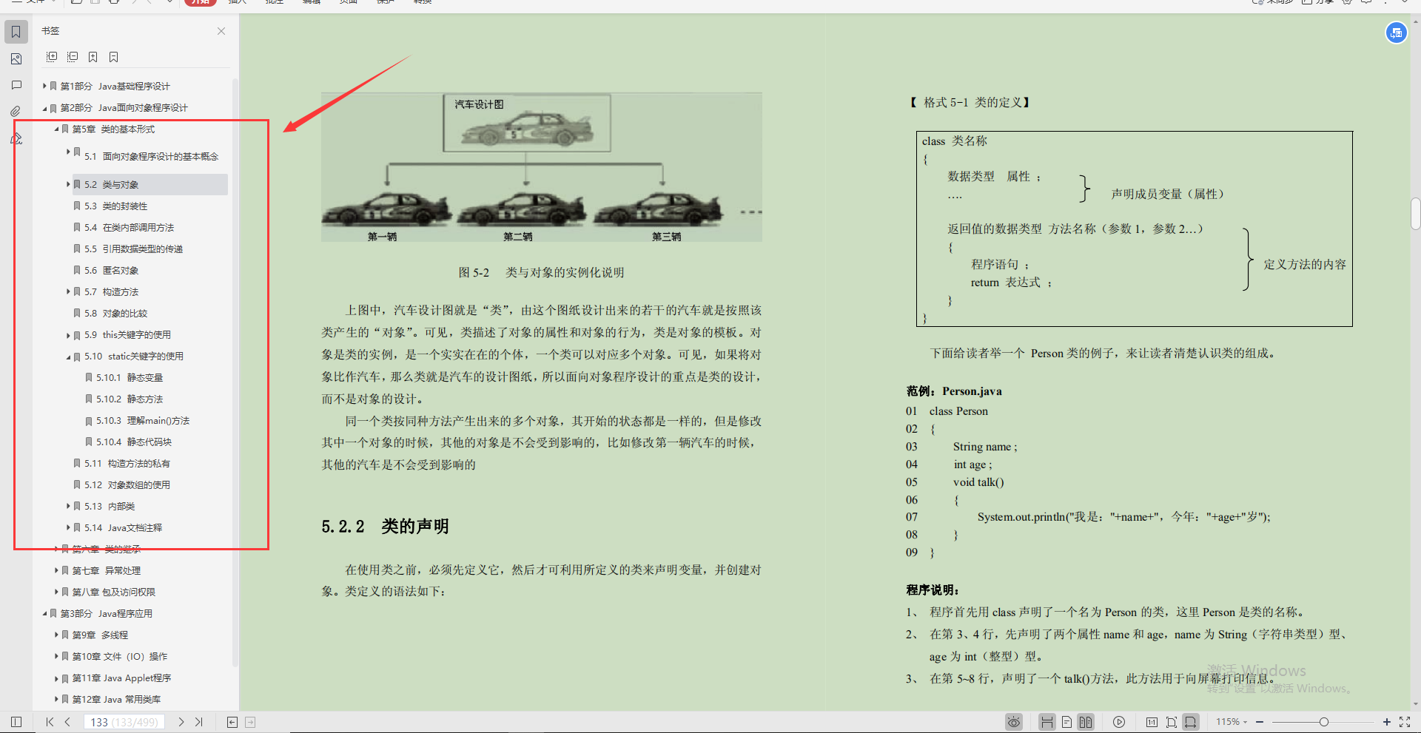
Task: Open bookmark 第9章 多线程
Action: (99, 635)
